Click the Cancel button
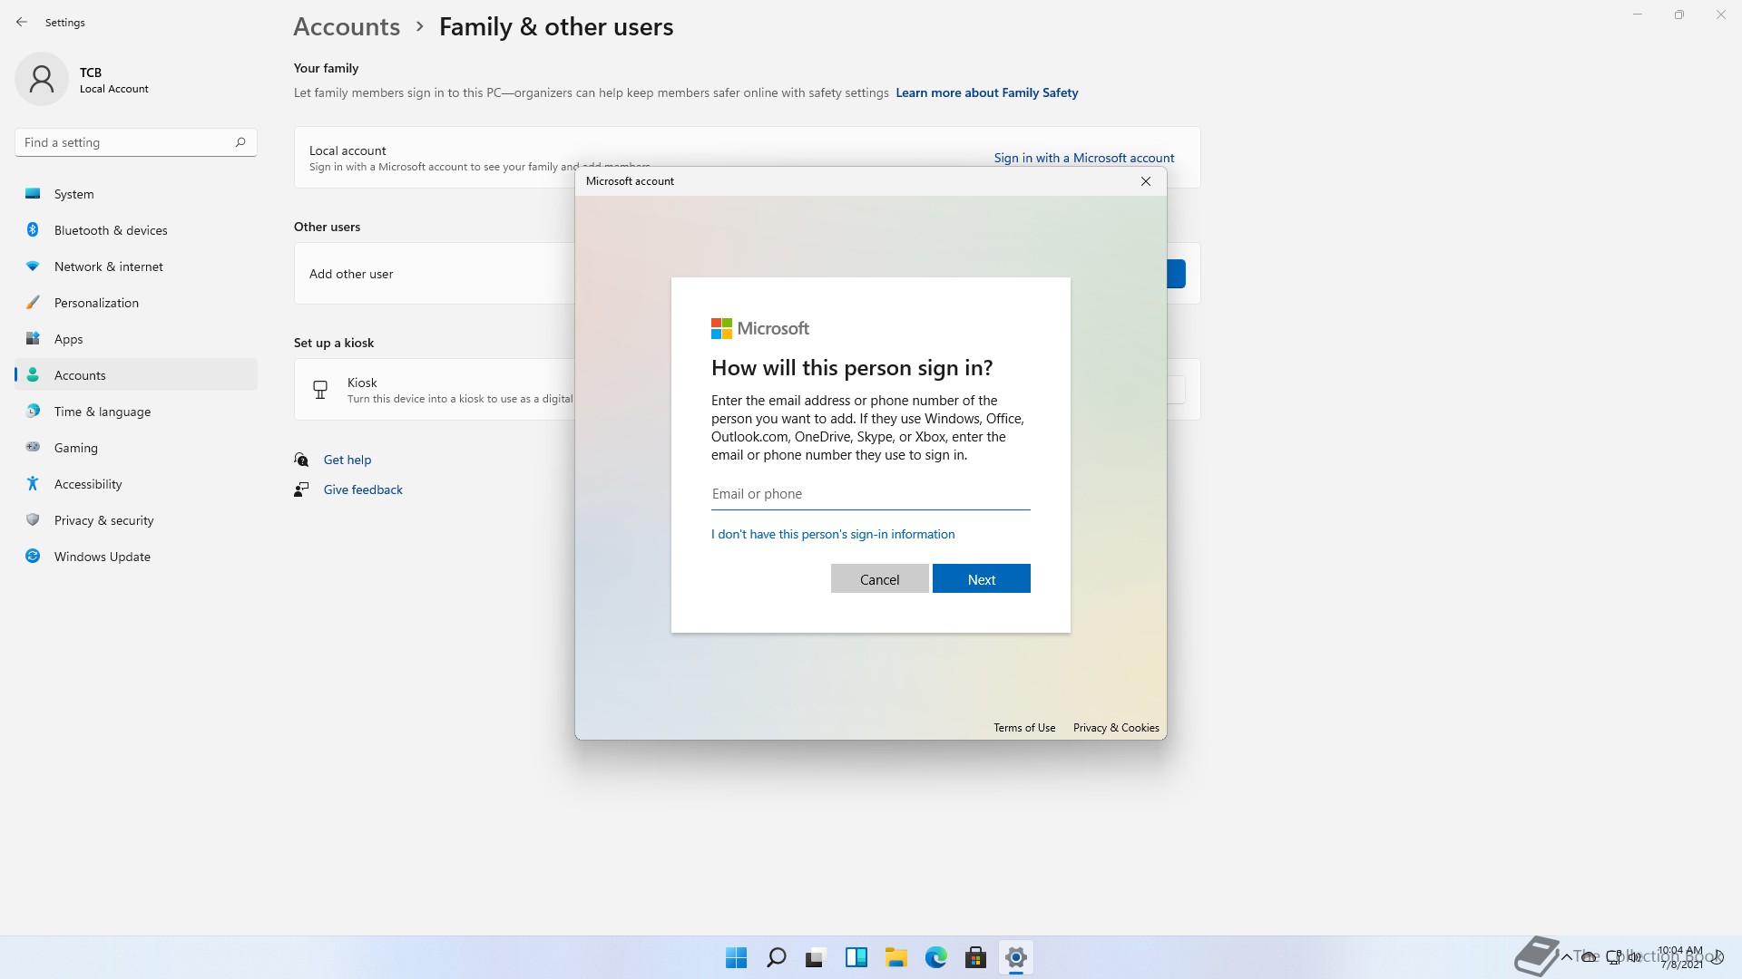Viewport: 1742px width, 979px height. [879, 579]
